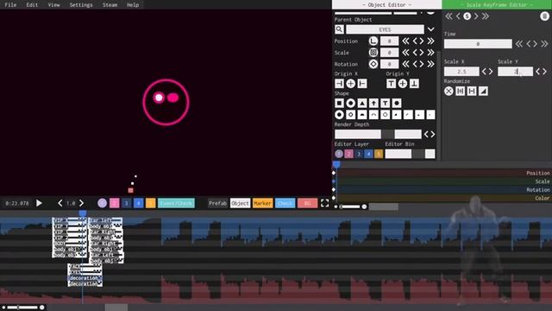Click the orange Marker button
552x311 pixels.
[x=262, y=203]
